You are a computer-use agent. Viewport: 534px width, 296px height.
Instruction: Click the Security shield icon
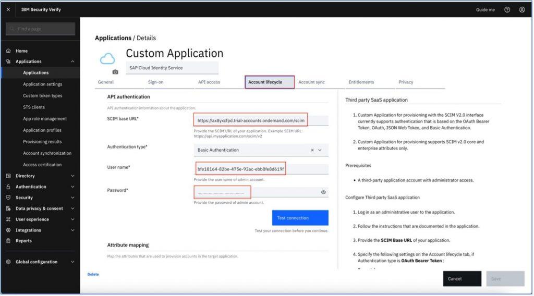coord(8,198)
